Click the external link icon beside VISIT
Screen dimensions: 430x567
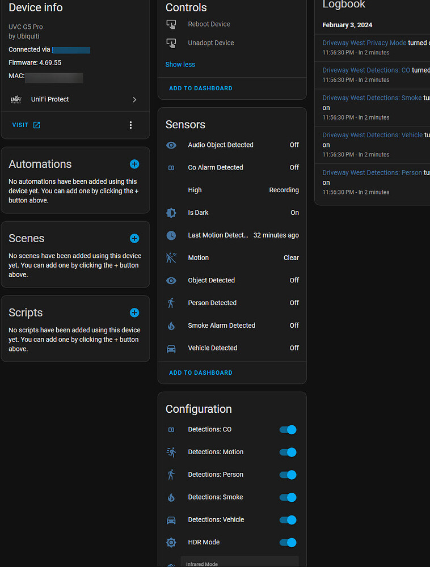[x=36, y=125]
